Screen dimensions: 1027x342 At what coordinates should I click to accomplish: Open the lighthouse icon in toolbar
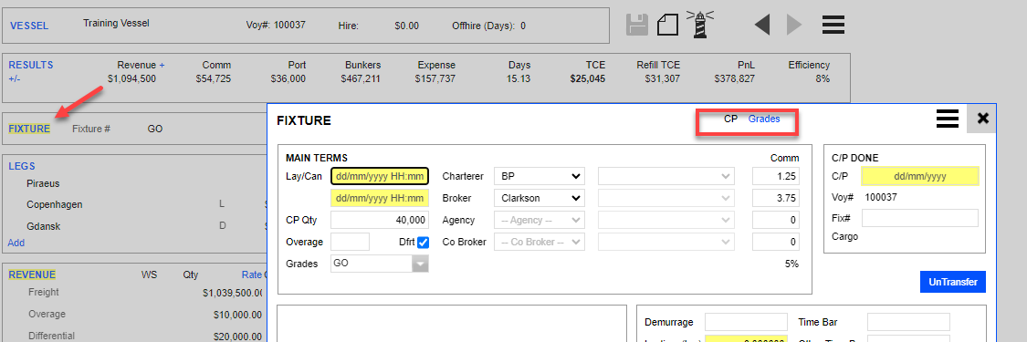tap(699, 24)
